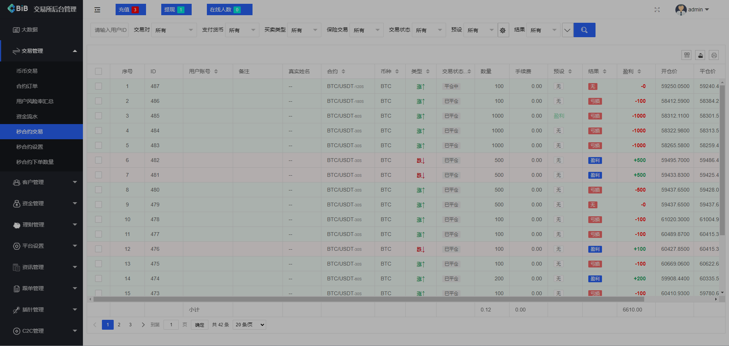
Task: Check the row with ID 478
Action: [x=98, y=219]
